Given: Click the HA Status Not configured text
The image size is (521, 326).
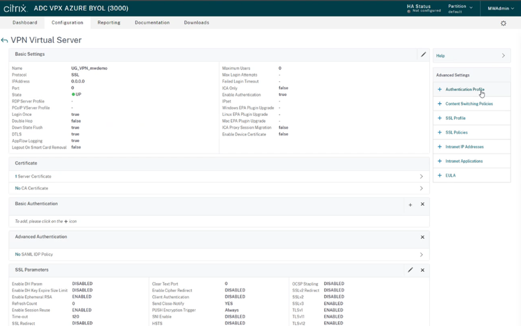Looking at the screenshot, I should coord(427,11).
